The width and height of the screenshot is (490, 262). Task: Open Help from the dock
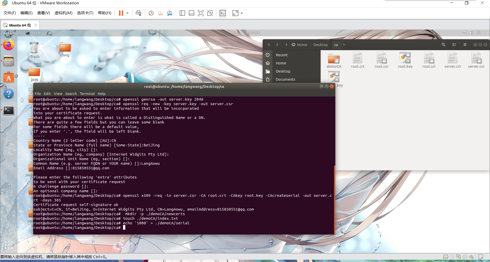pyautogui.click(x=9, y=94)
